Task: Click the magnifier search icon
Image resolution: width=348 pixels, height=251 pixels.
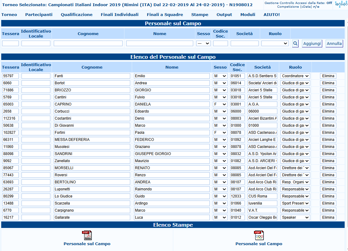Action: point(295,44)
